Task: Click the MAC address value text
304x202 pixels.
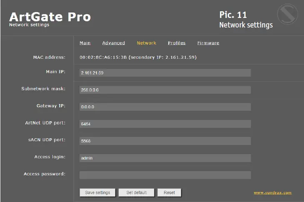Action: (138, 57)
